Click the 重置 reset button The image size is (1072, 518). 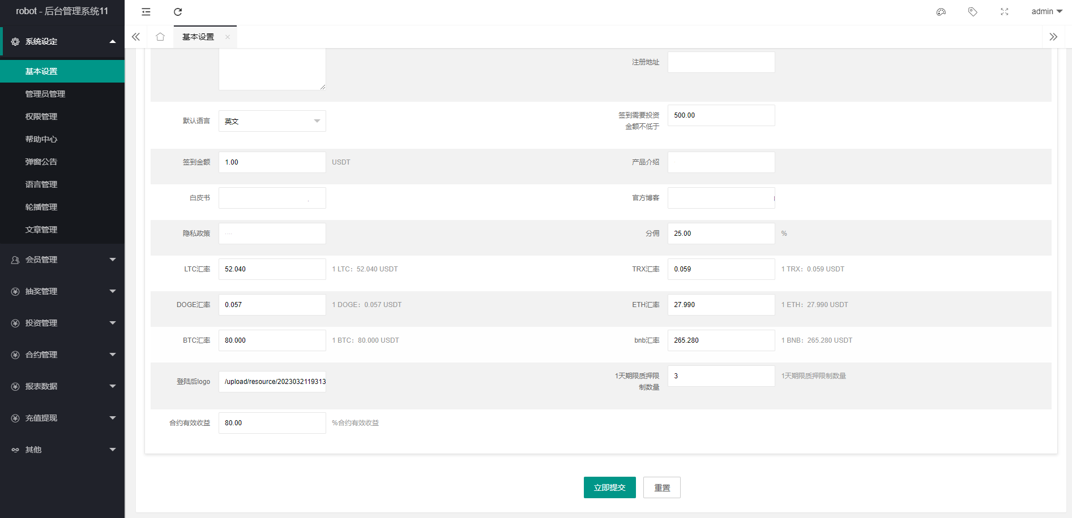[x=661, y=487]
